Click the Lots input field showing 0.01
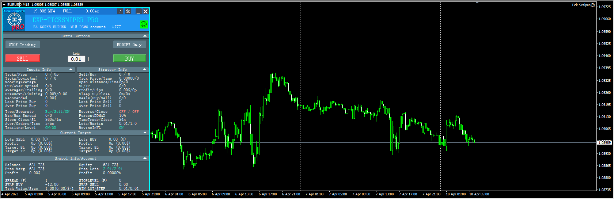 76,59
